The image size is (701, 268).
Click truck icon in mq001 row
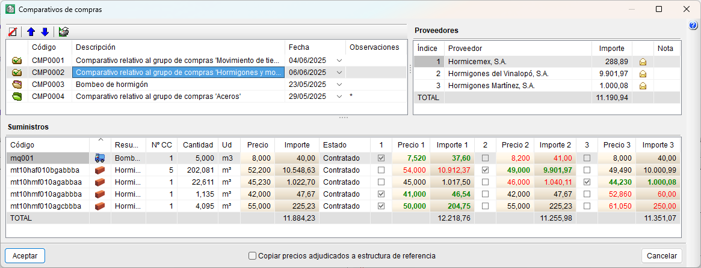(x=100, y=158)
